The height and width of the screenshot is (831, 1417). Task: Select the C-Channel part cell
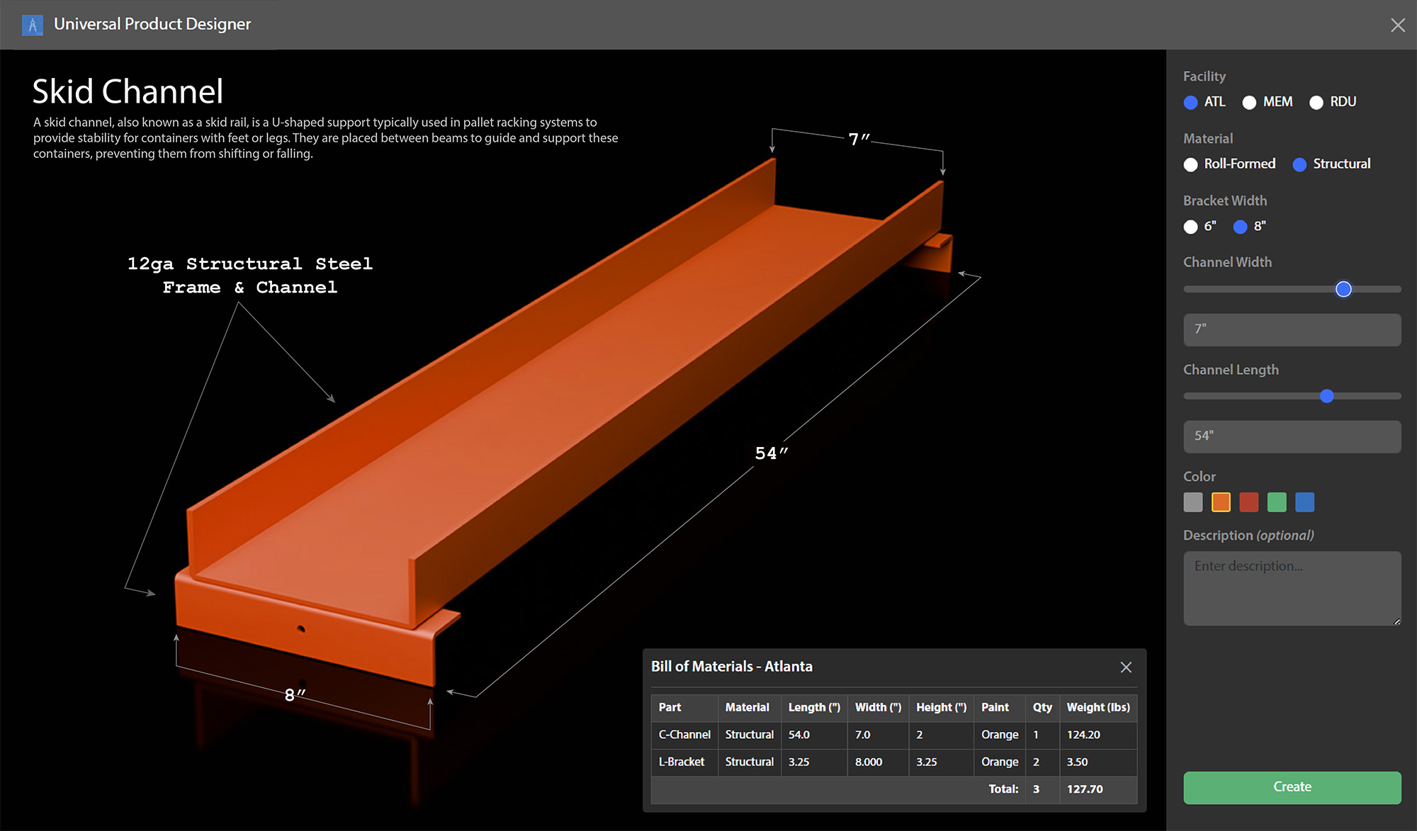[684, 735]
